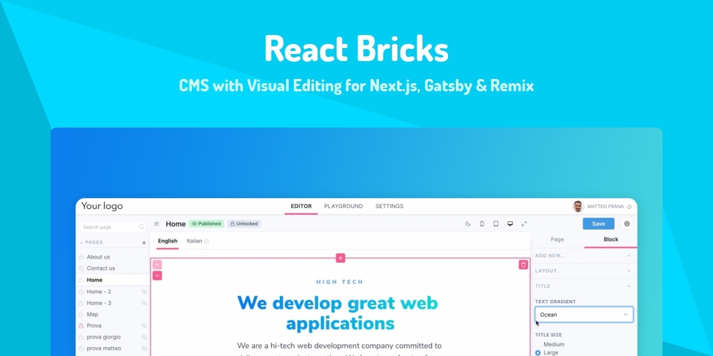Switch to tablet preview mode

point(496,224)
